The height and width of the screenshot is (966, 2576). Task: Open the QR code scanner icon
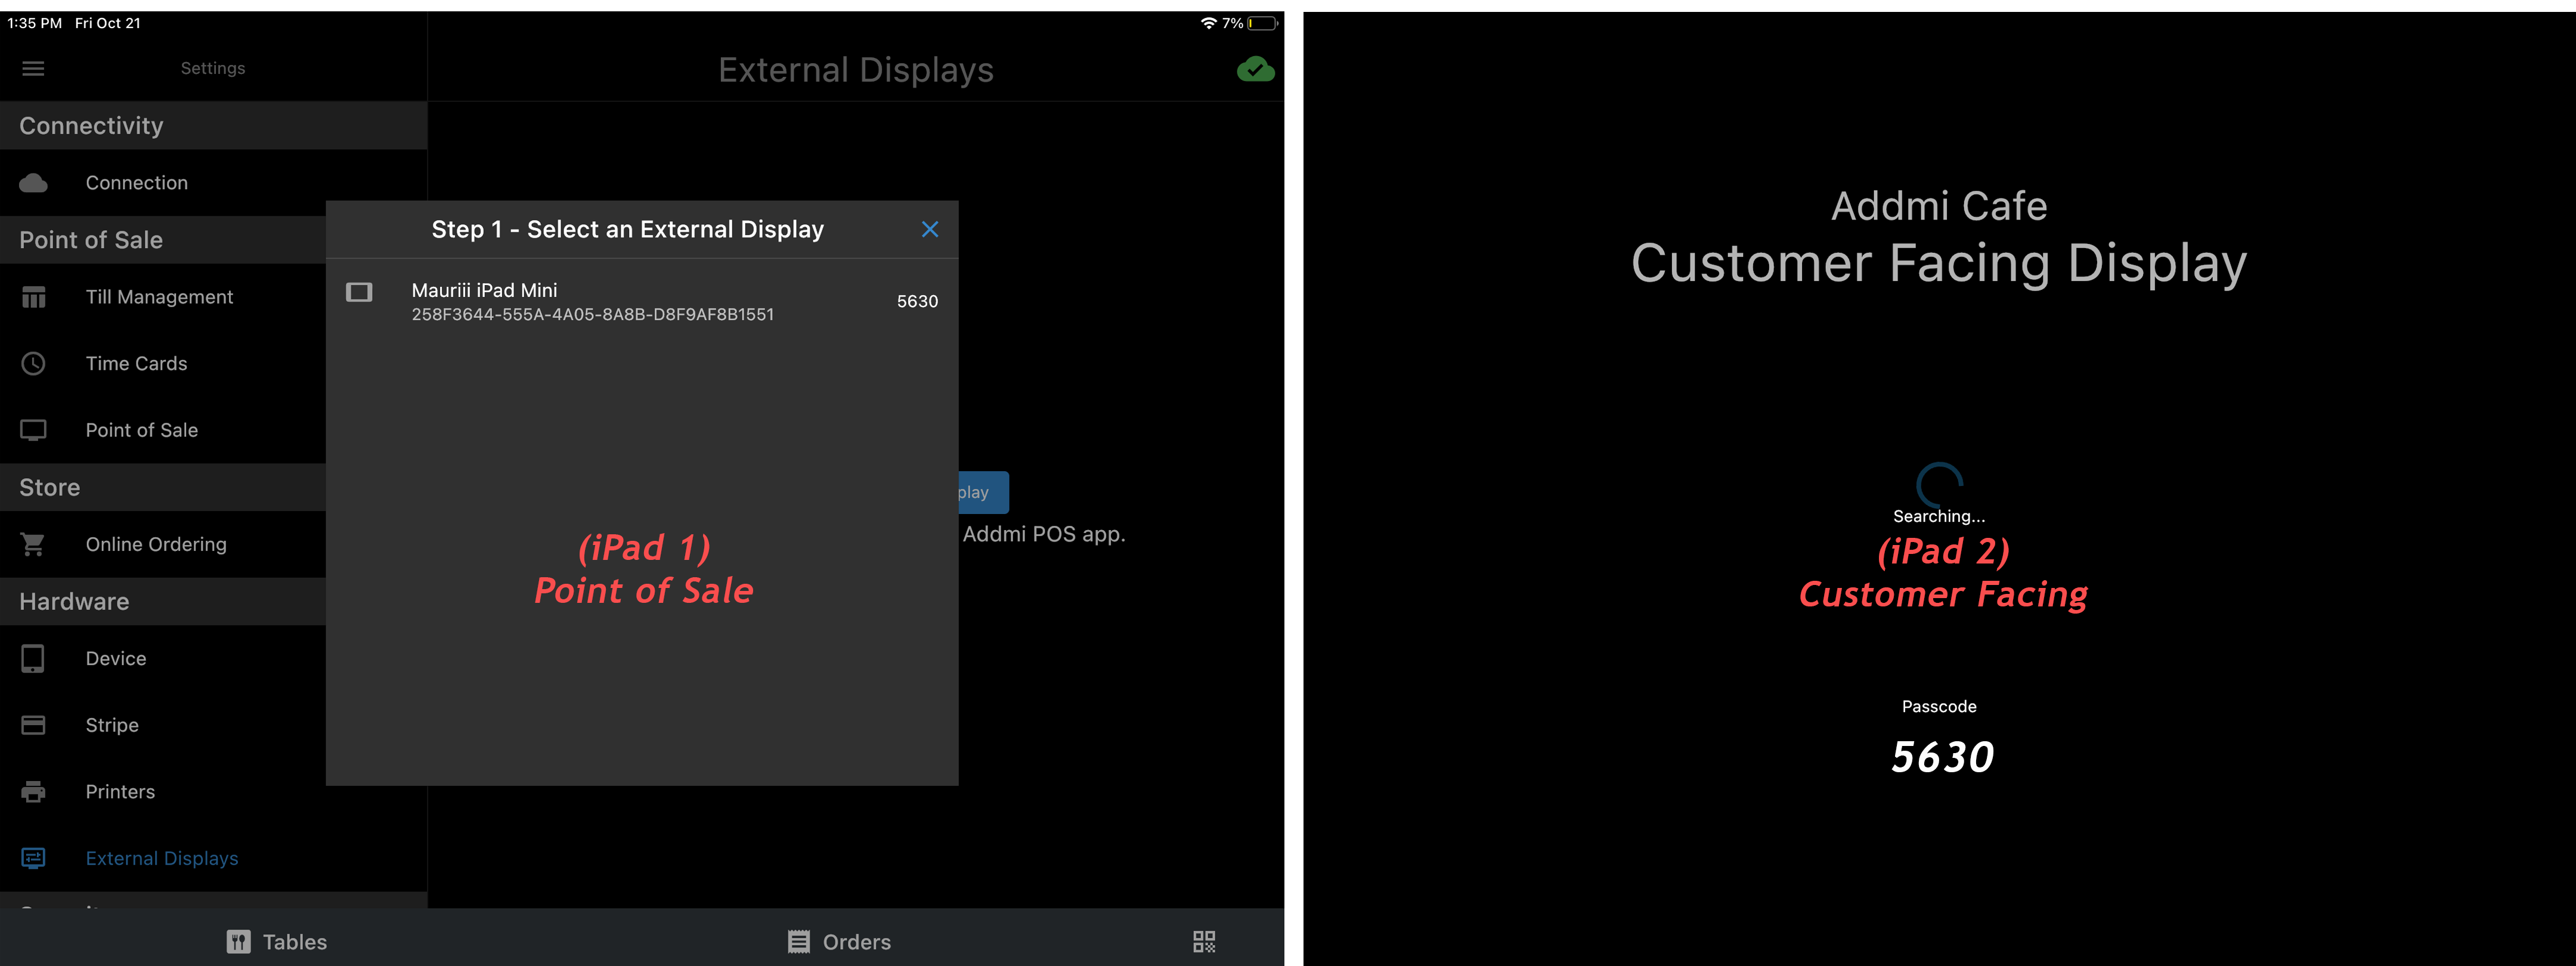pyautogui.click(x=1203, y=941)
